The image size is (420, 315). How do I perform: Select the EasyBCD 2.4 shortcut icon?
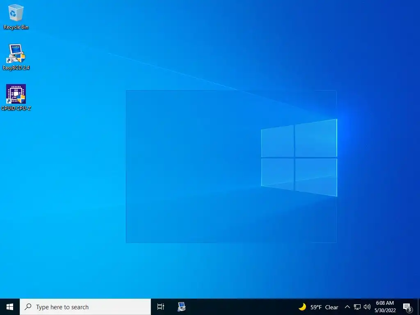(16, 57)
